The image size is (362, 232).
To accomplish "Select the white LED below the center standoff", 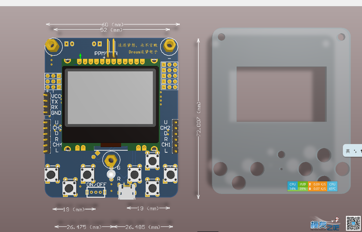I will pos(111,174).
